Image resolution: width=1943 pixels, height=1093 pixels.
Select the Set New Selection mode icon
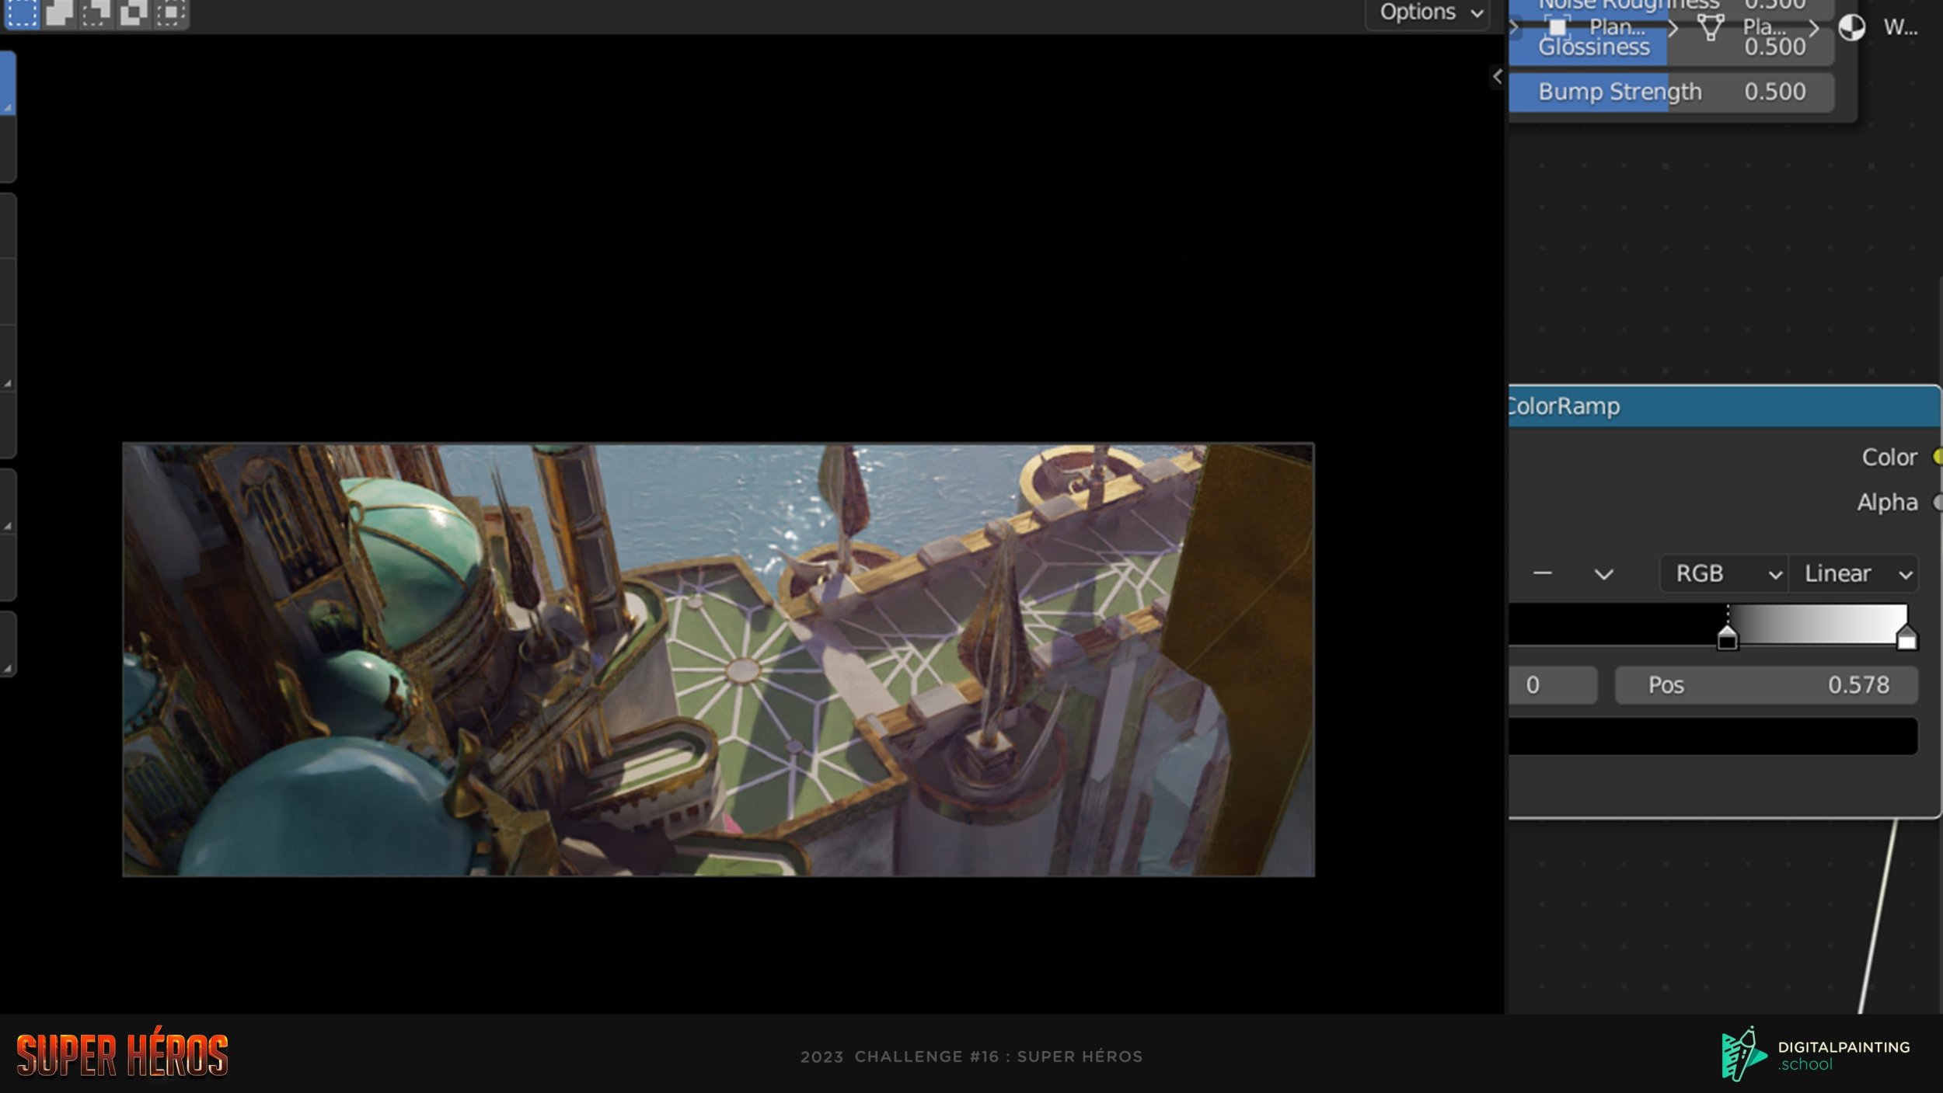[x=22, y=12]
